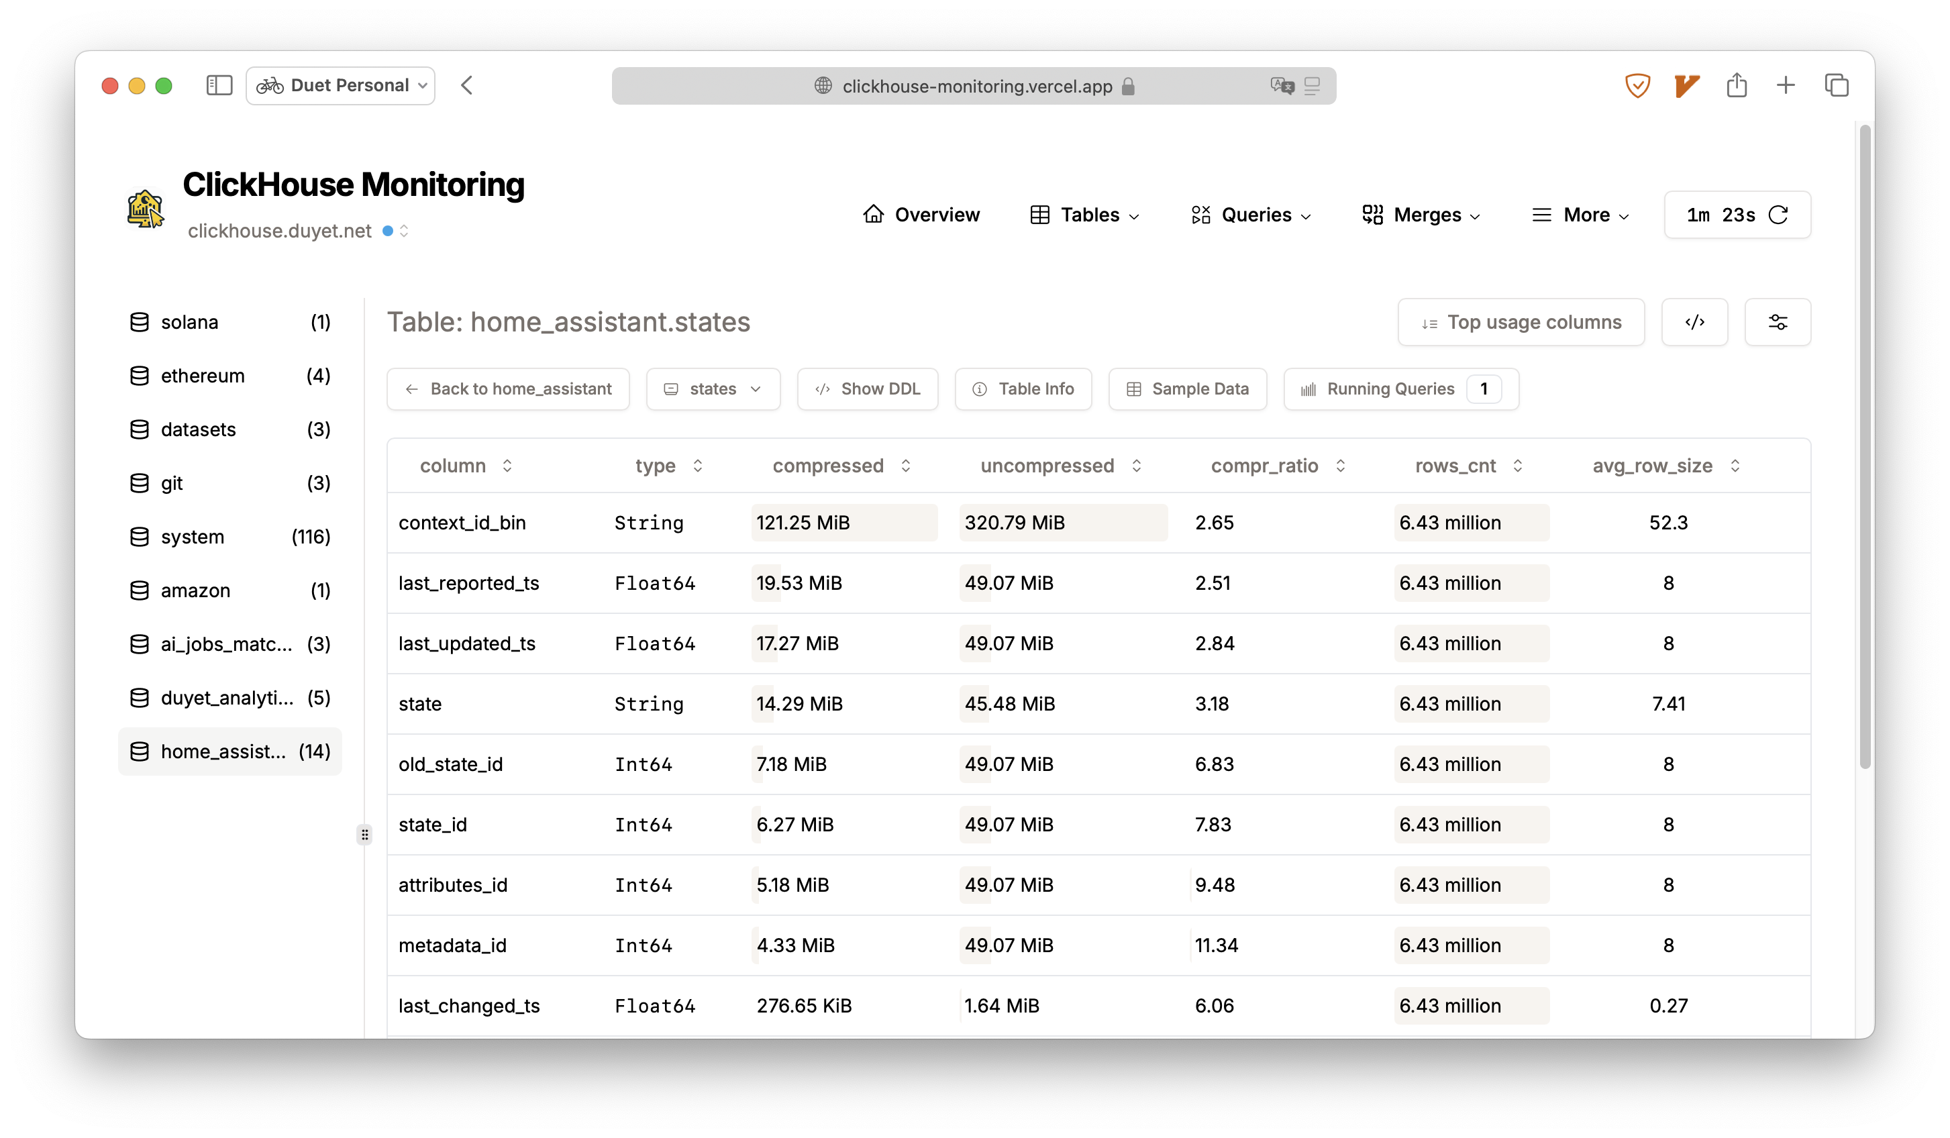Click the shield privacy extension icon
Screen dimensions: 1950x1138
click(x=1637, y=85)
